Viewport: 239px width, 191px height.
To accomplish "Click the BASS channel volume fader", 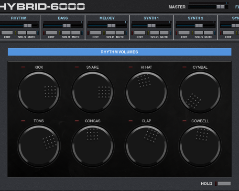I will [x=67, y=25].
